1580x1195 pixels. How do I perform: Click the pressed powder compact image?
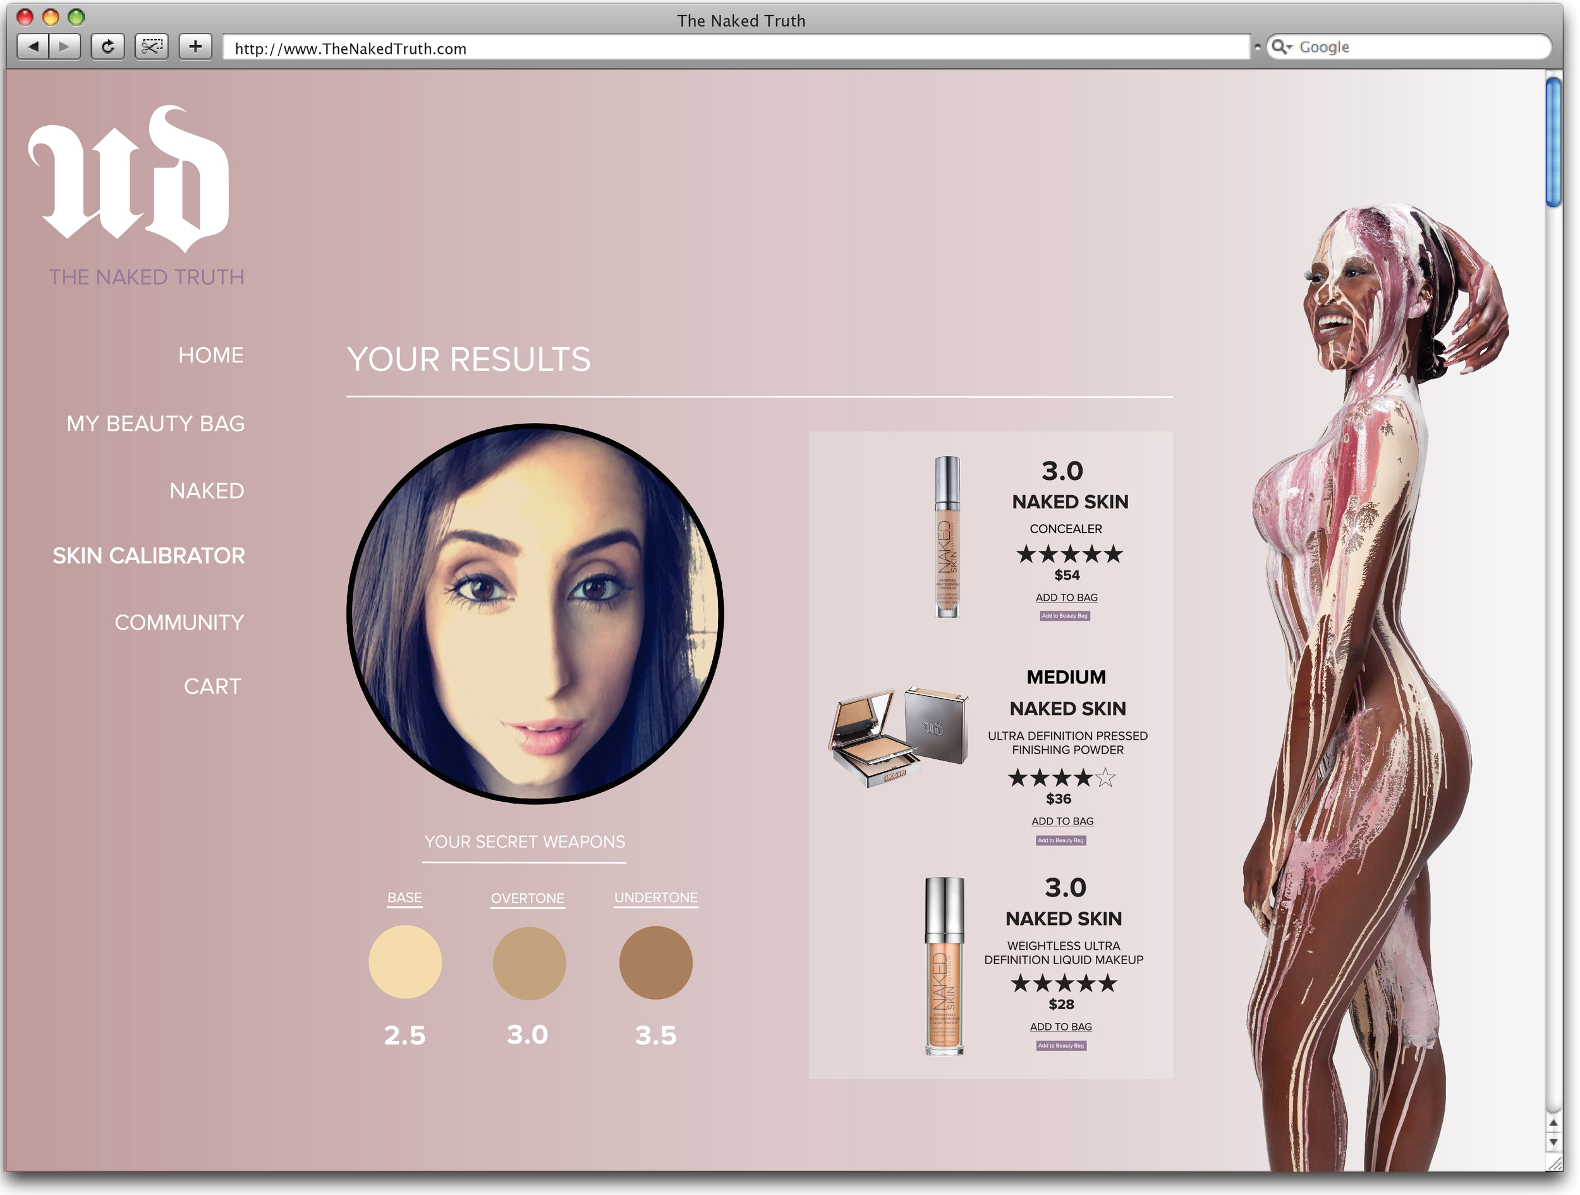click(899, 737)
